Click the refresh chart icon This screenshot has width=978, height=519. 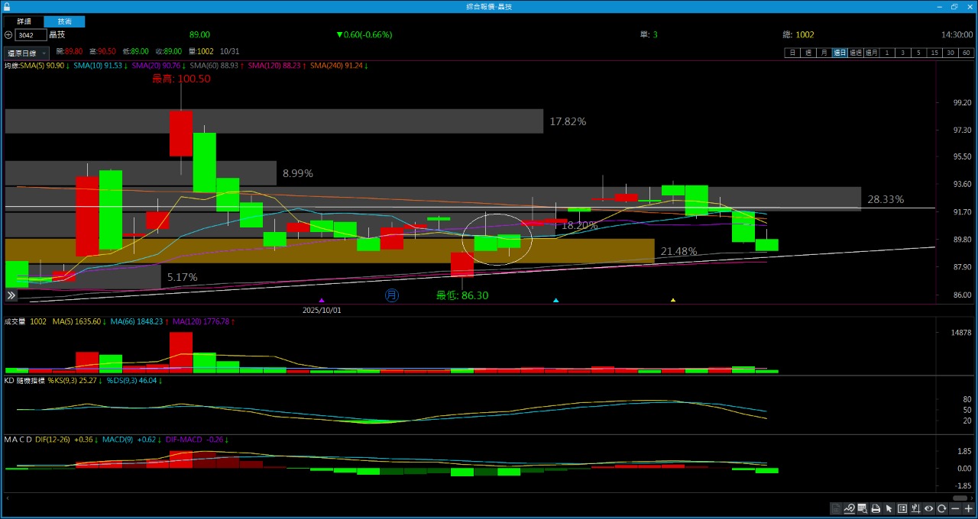[941, 508]
